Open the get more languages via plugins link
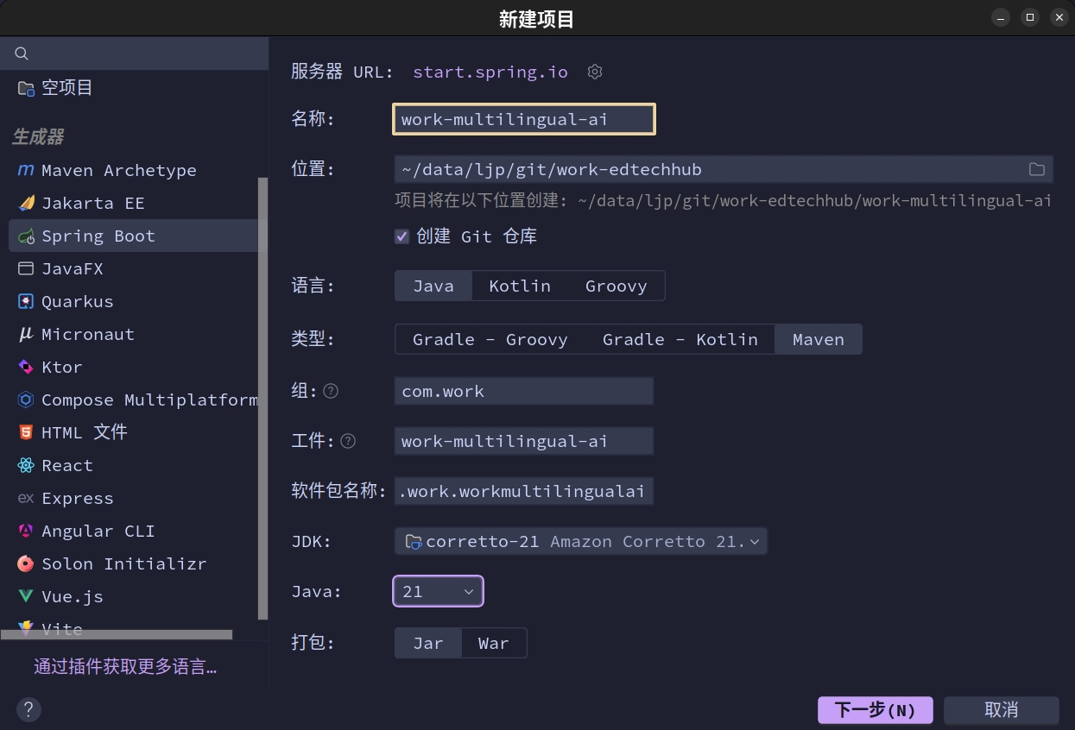 (125, 666)
